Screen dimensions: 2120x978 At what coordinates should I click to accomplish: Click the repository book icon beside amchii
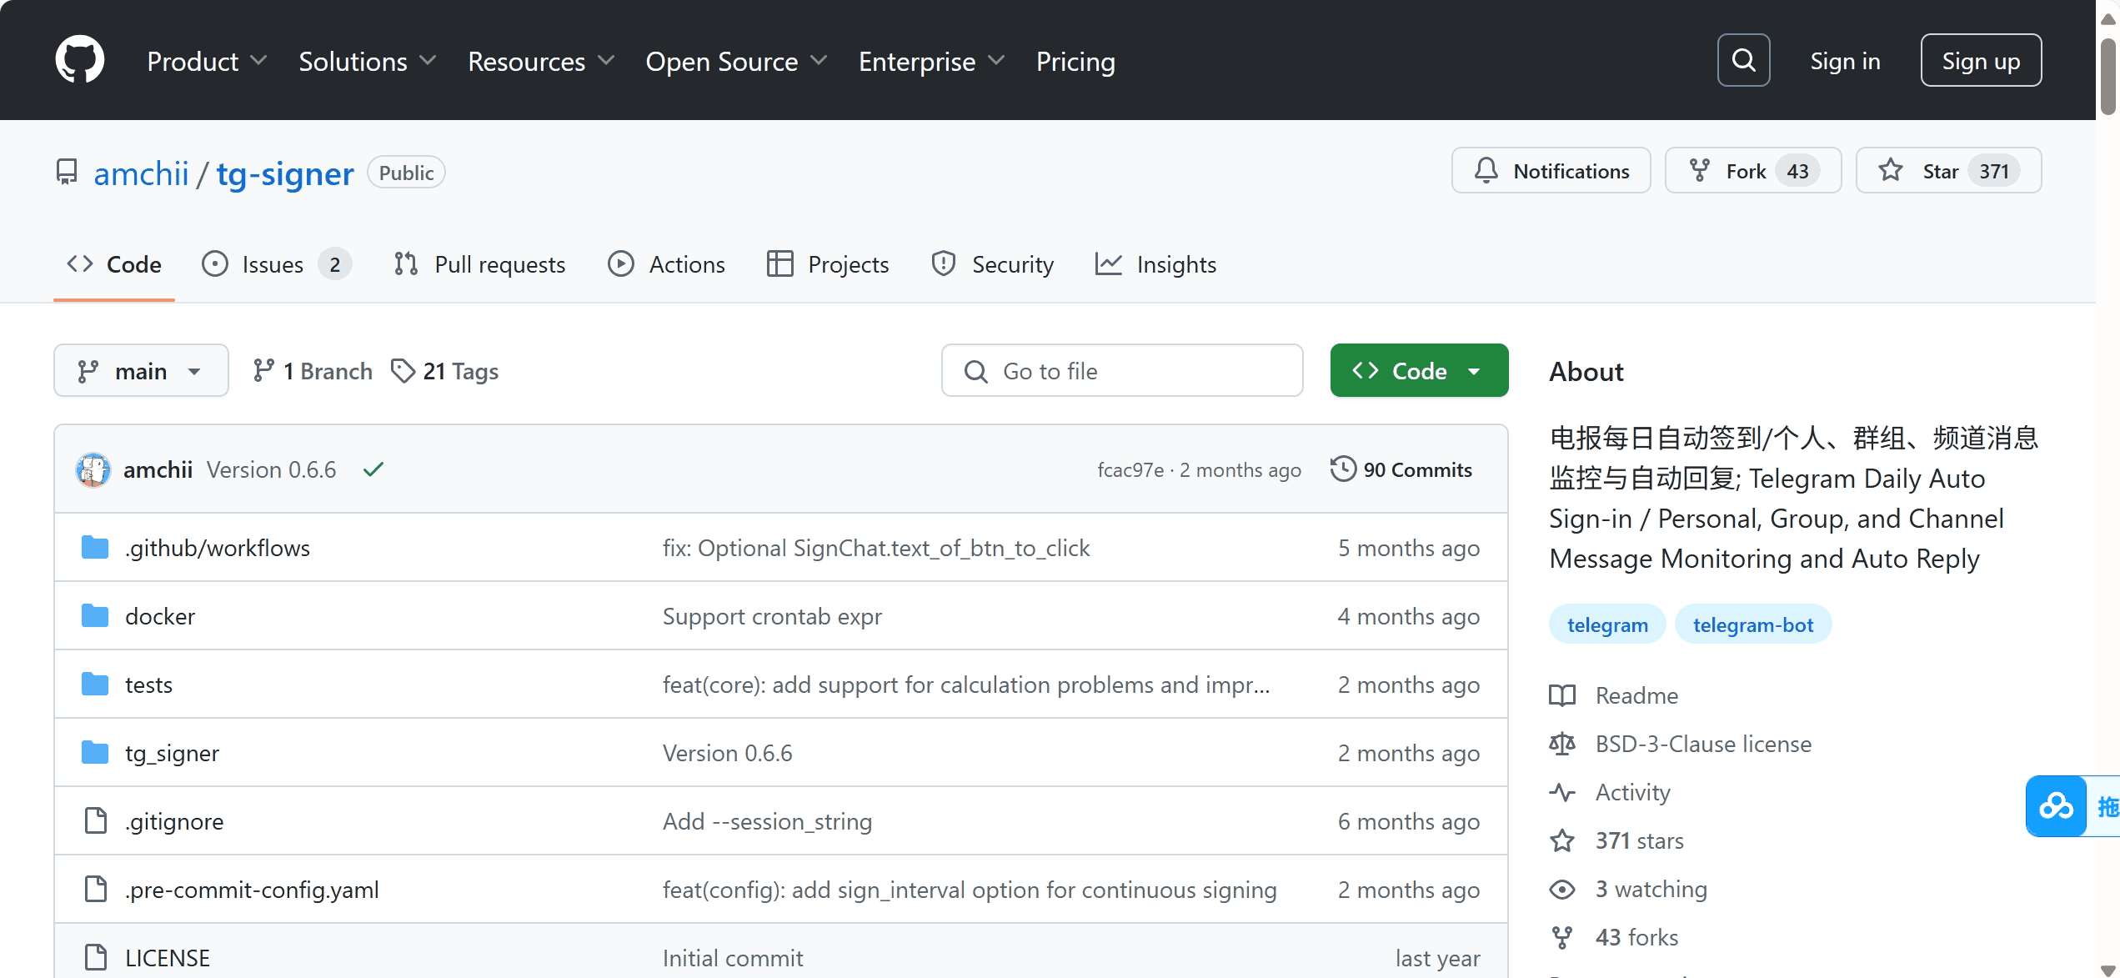[x=67, y=172]
